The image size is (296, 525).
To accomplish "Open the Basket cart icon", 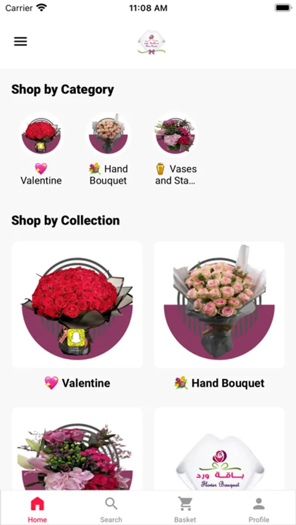I will point(185,503).
